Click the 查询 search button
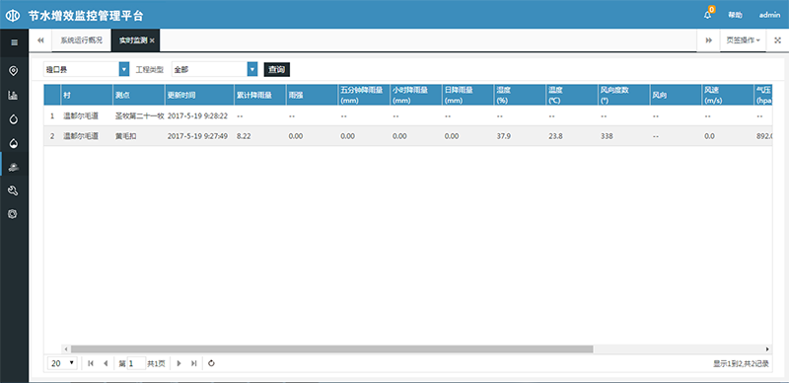789x383 pixels. click(x=277, y=69)
